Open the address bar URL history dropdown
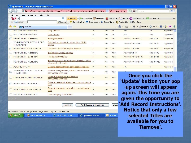 [x=107, y=11]
